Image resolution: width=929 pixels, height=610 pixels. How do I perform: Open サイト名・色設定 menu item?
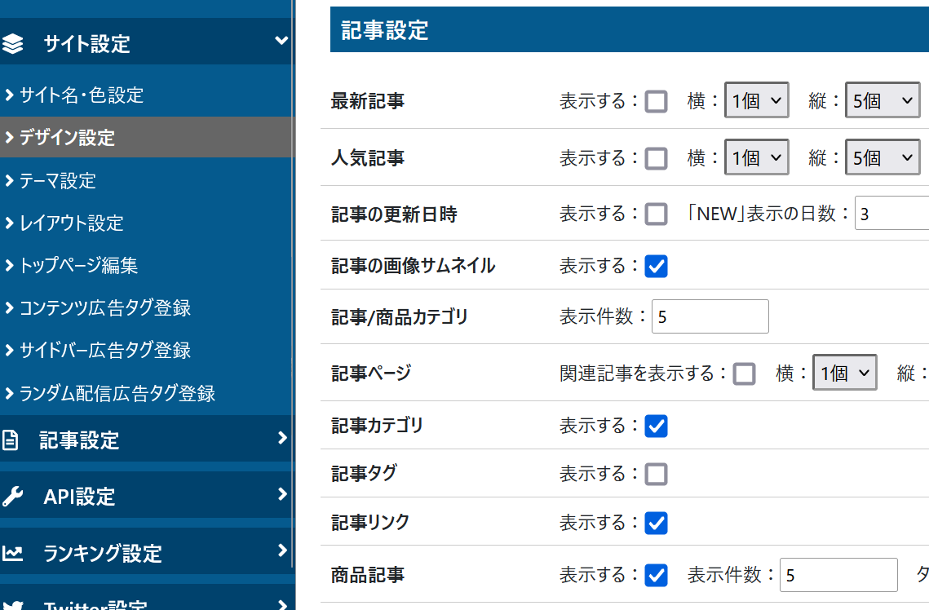click(81, 95)
